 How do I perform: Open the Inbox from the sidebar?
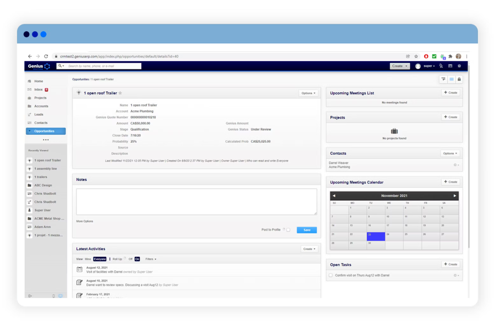pyautogui.click(x=38, y=89)
